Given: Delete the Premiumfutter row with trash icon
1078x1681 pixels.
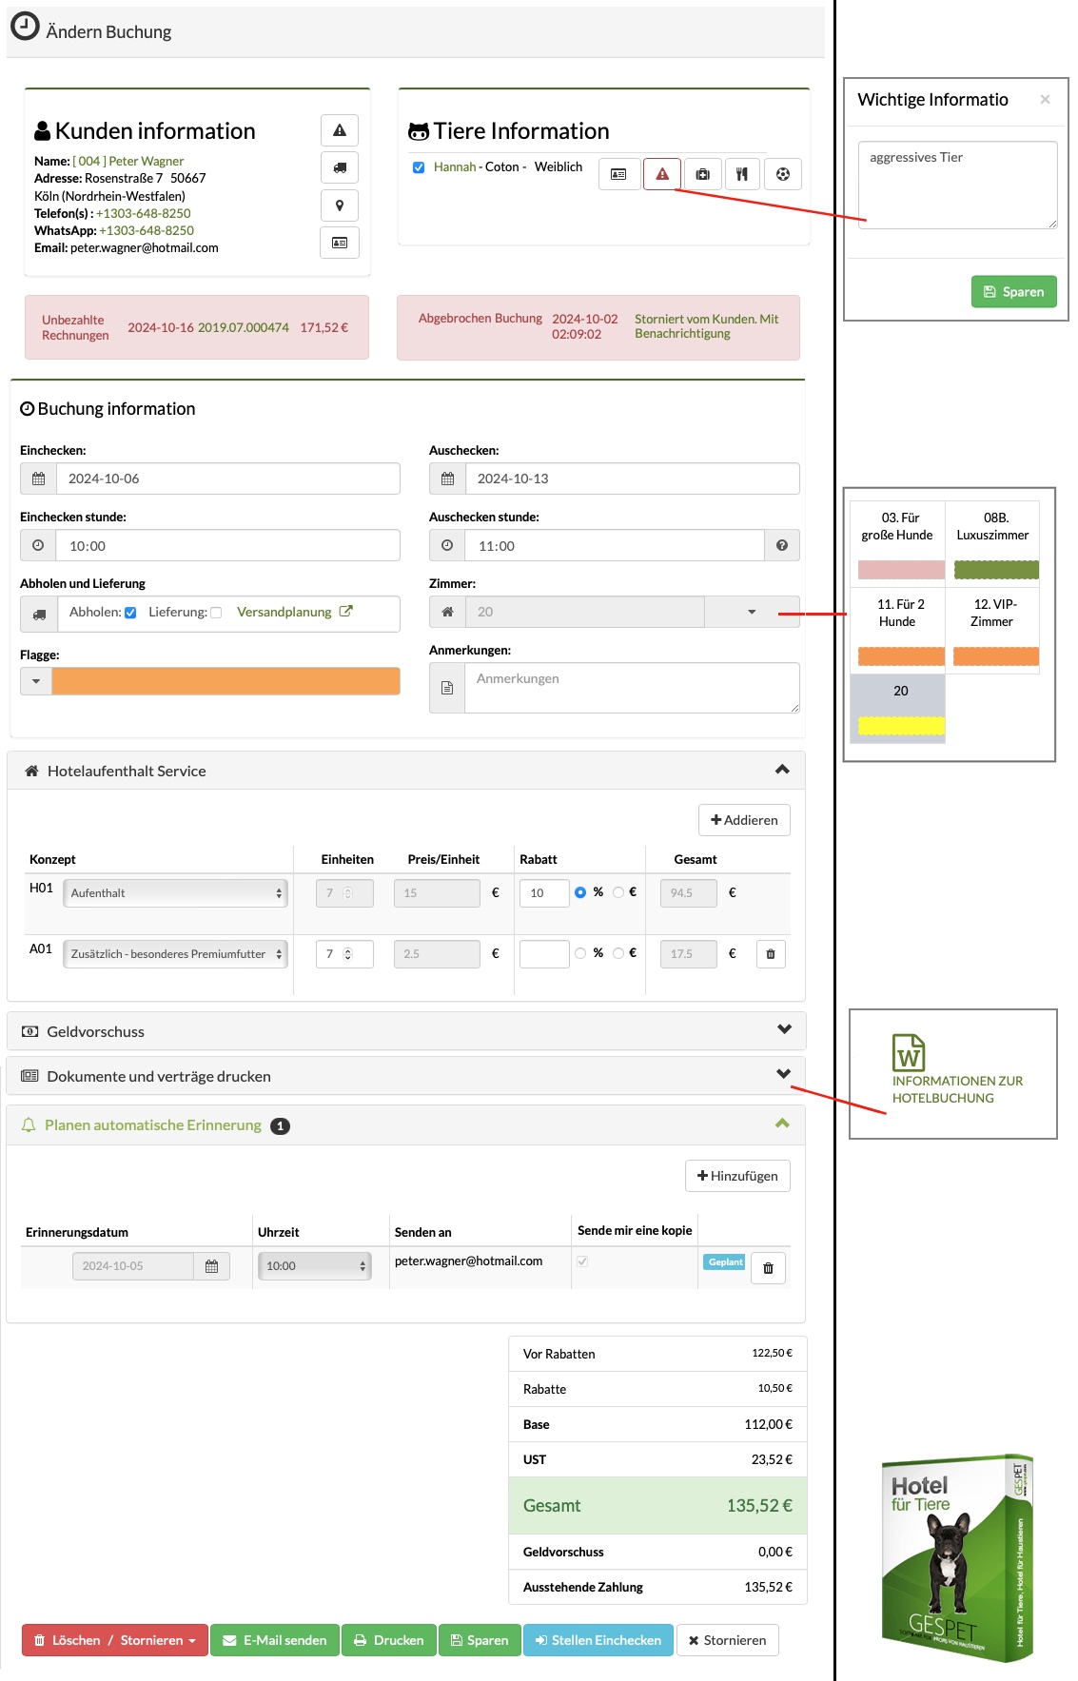Looking at the screenshot, I should [771, 954].
